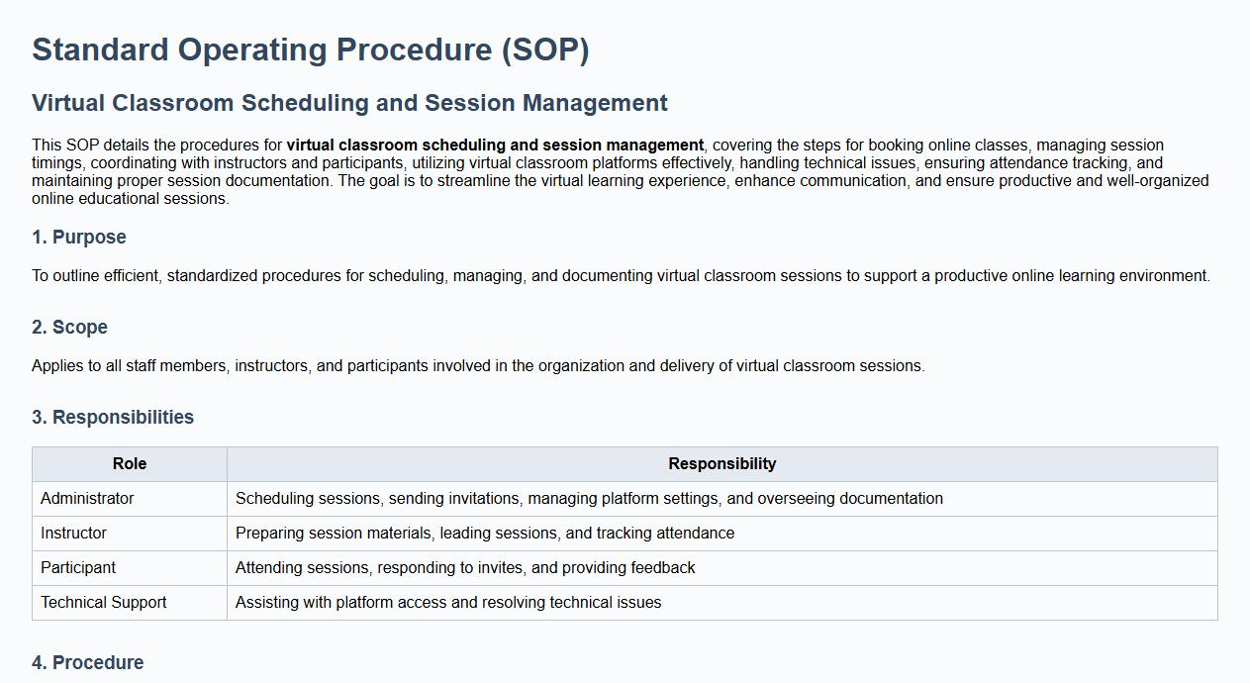This screenshot has height=683, width=1250.
Task: Click the main 'Standard Operating Procedure (SOP)' title
Action: point(310,50)
